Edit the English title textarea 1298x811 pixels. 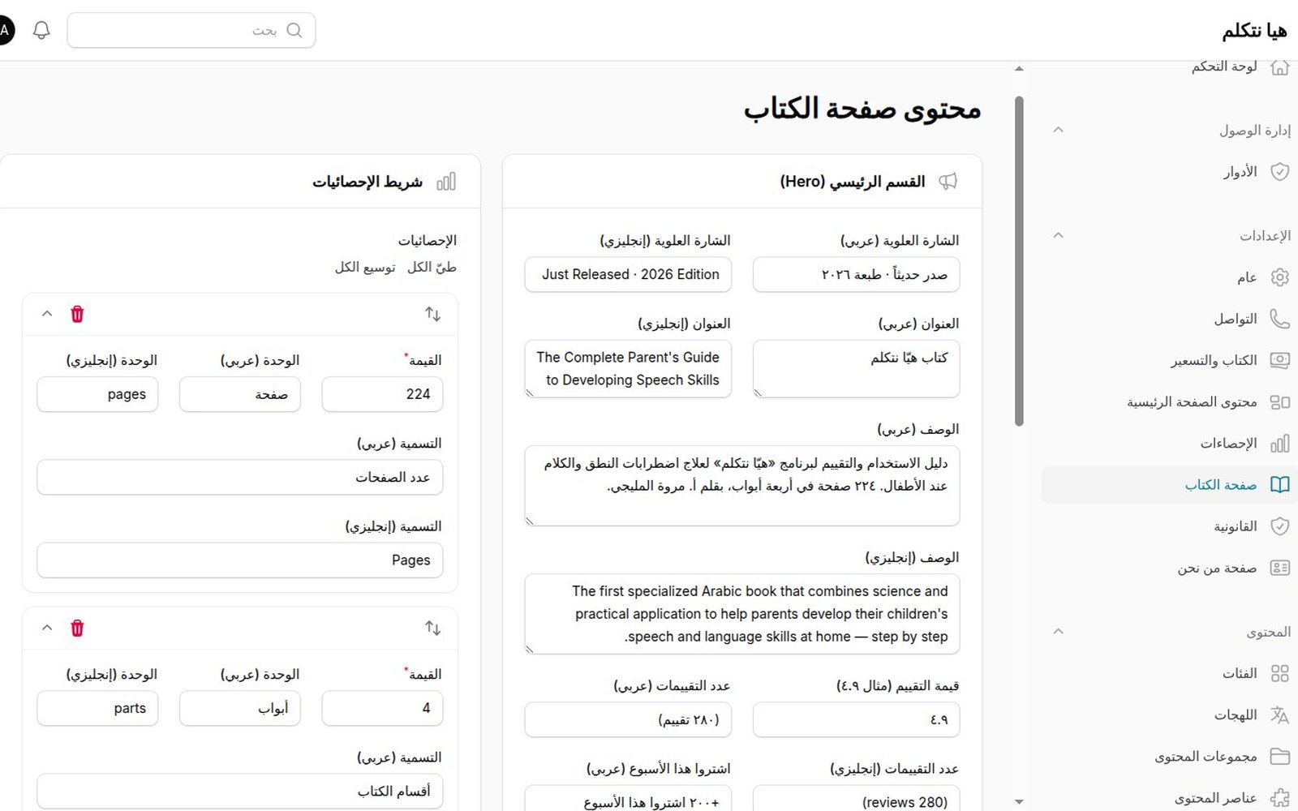coord(628,369)
